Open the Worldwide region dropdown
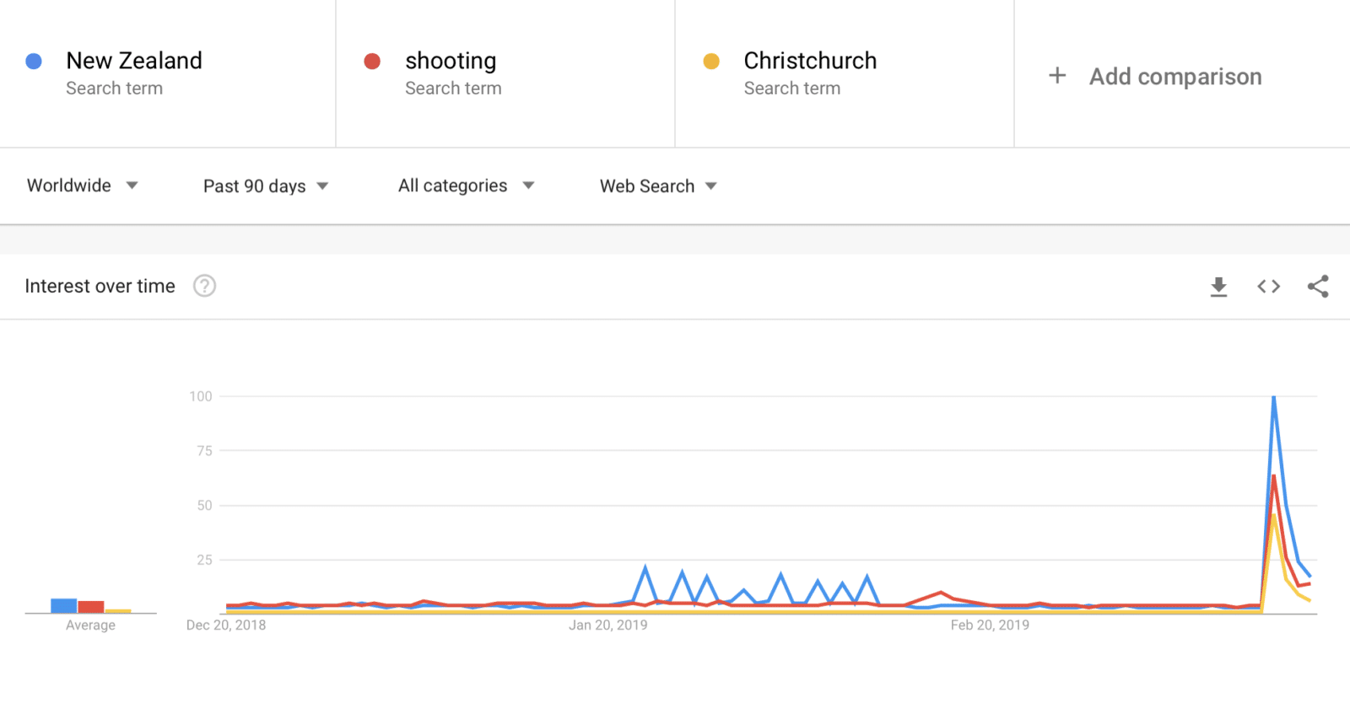 (82, 185)
